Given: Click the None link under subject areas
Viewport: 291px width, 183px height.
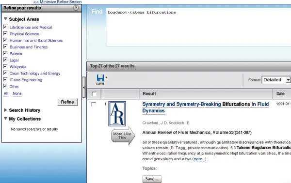Looking at the screenshot, I should 17,93.
